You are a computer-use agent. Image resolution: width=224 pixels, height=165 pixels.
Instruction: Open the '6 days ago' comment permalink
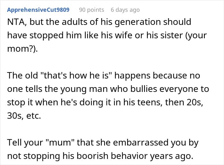pyautogui.click(x=125, y=10)
